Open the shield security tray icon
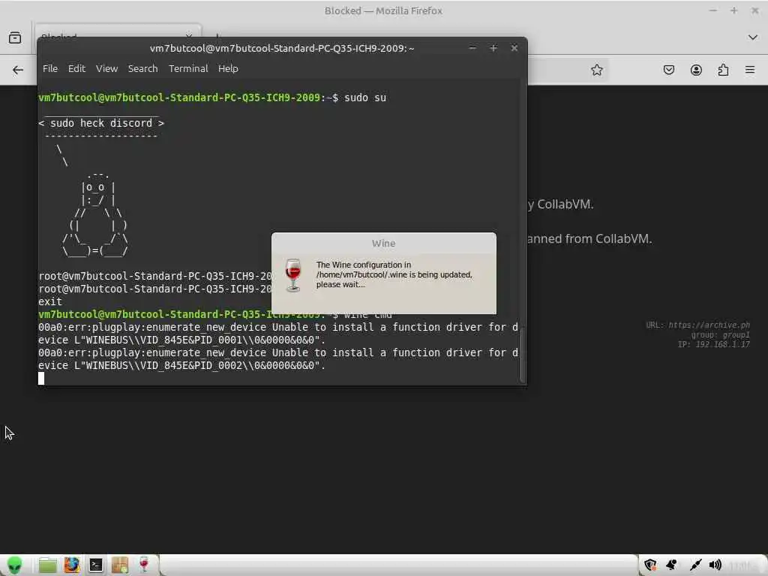 click(x=650, y=565)
